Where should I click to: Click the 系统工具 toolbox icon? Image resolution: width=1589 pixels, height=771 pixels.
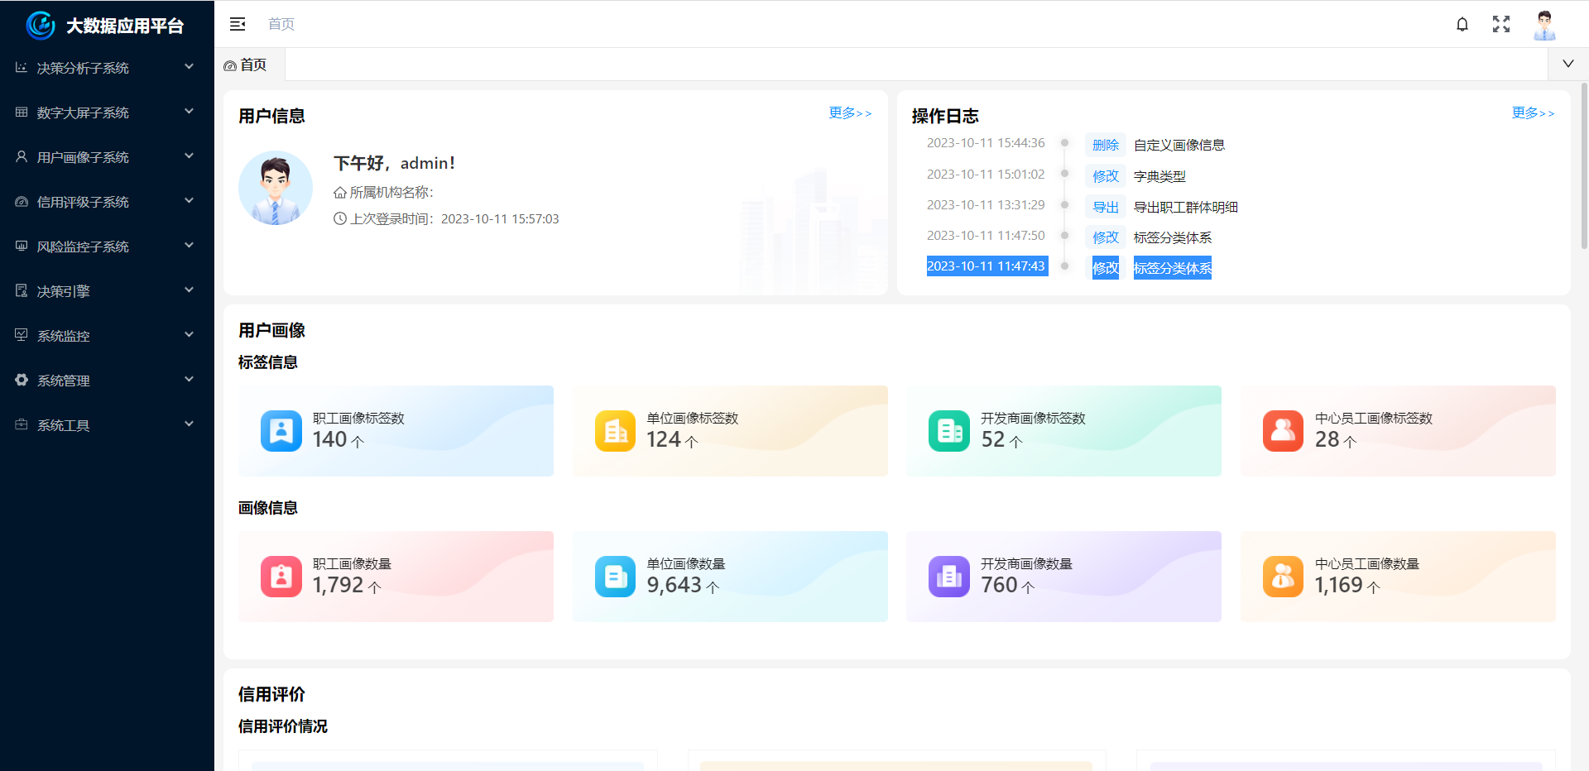click(x=22, y=424)
